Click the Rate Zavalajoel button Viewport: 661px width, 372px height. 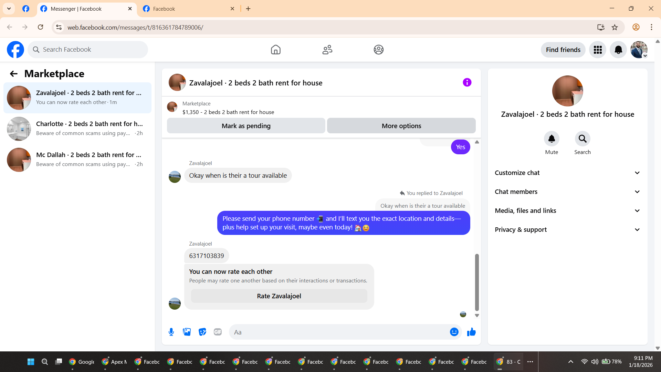pyautogui.click(x=279, y=296)
